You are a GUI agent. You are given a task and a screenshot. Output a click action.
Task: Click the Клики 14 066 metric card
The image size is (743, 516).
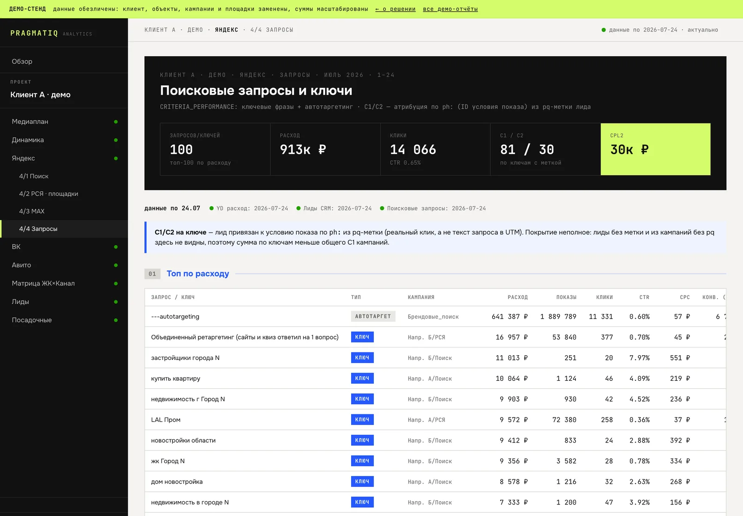coord(435,149)
